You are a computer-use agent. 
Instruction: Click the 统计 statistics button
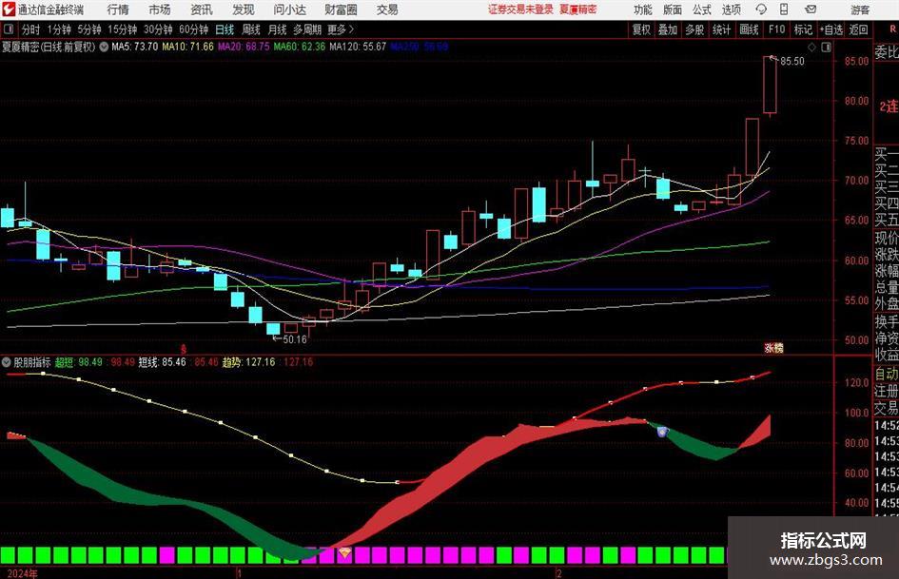pos(721,29)
